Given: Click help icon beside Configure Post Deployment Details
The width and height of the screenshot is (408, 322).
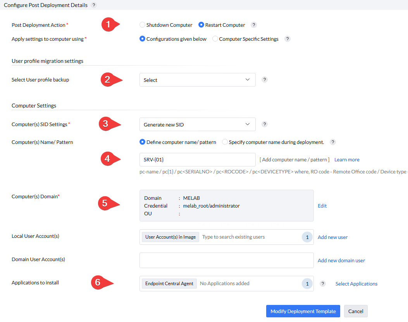Looking at the screenshot, I should 94,5.
